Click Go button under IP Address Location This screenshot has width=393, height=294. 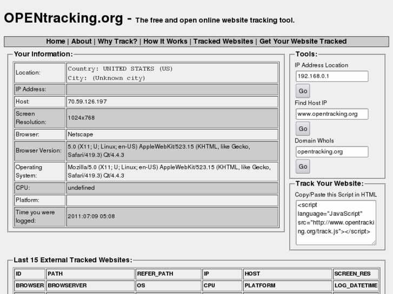pos(303,91)
